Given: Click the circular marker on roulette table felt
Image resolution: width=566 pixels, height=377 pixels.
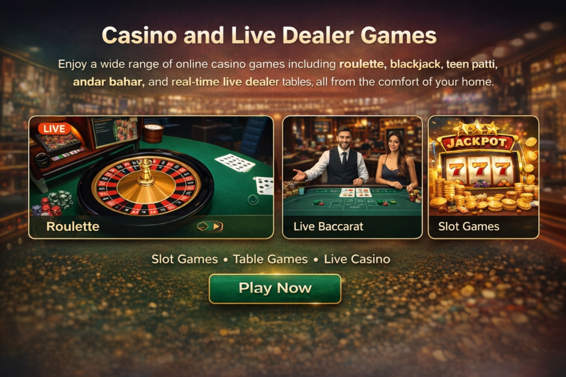Looking at the screenshot, I should [x=253, y=199].
